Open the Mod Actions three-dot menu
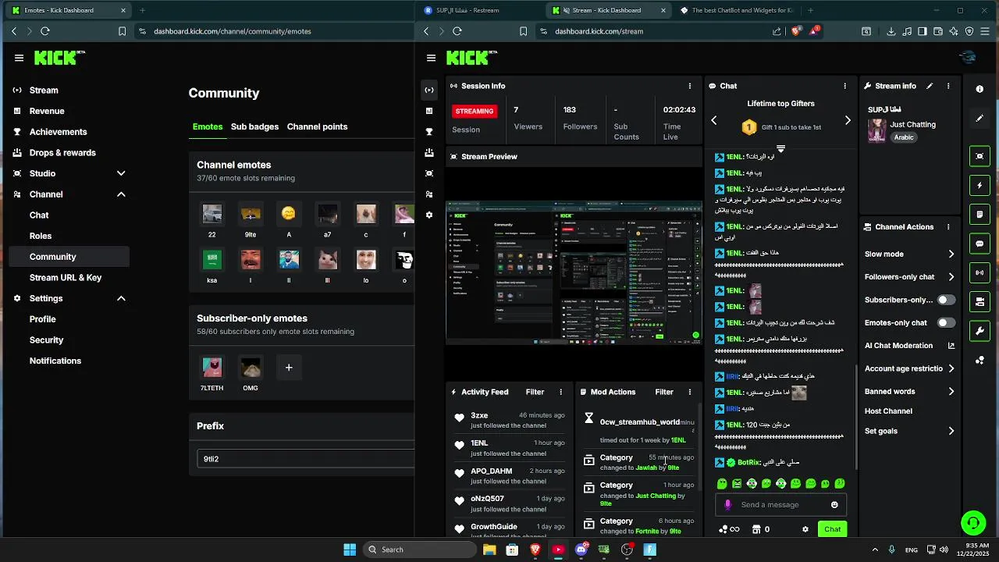The width and height of the screenshot is (999, 562). click(690, 392)
